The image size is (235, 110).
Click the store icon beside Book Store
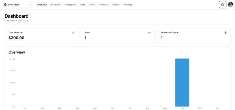tap(5, 5)
